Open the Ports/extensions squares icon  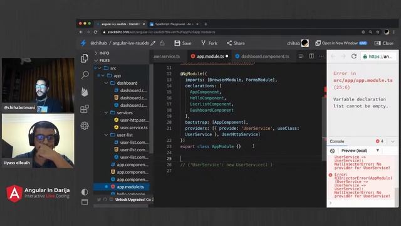click(85, 109)
